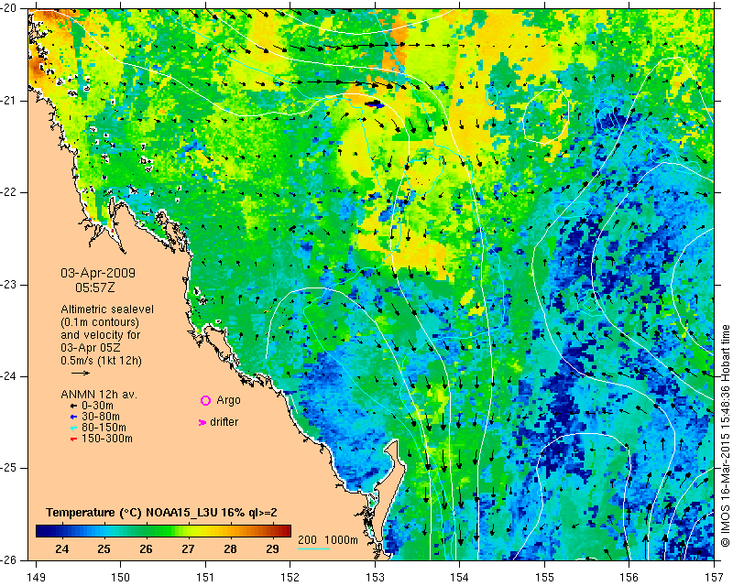Click the 'Altimetric sealevel' text line
Screen dimensions: 733x586
pyautogui.click(x=107, y=309)
